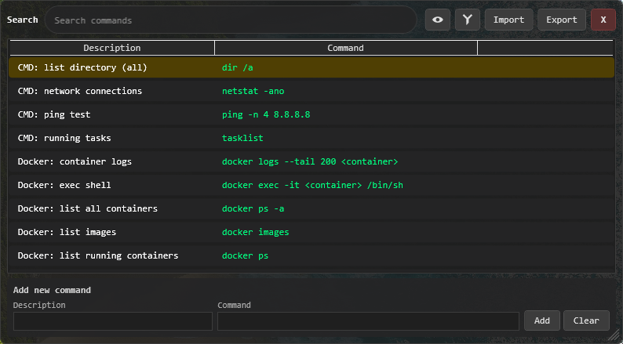Click the docker ps -a command
The height and width of the screenshot is (344, 623).
(253, 209)
